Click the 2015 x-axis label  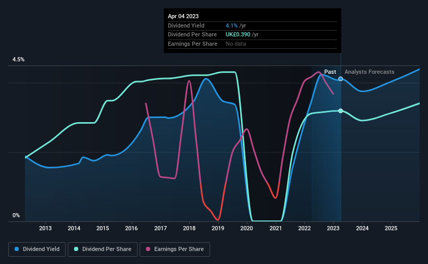(x=103, y=228)
